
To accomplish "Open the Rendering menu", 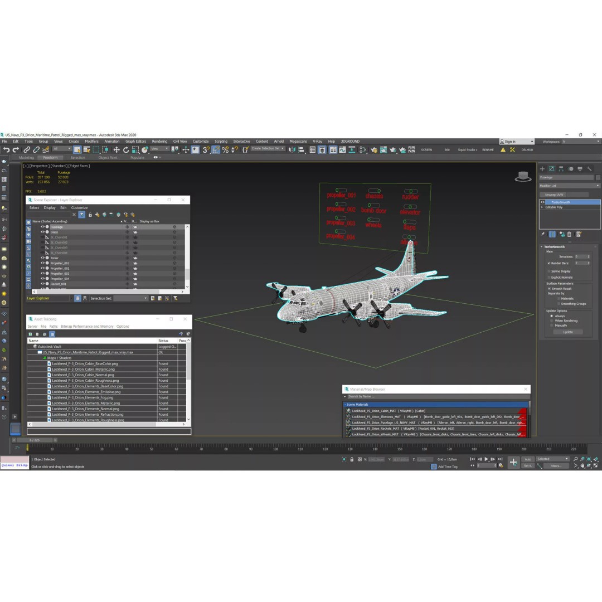I will click(x=159, y=141).
